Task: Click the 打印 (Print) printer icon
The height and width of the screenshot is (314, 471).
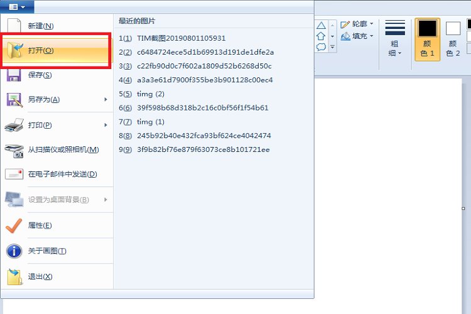Action: [x=14, y=125]
